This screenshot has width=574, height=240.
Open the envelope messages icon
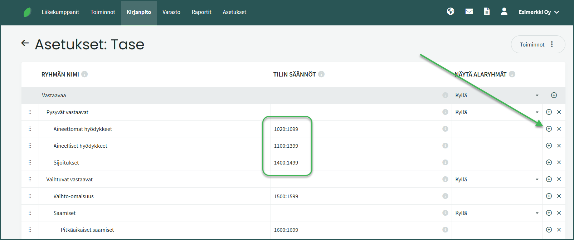[469, 11]
